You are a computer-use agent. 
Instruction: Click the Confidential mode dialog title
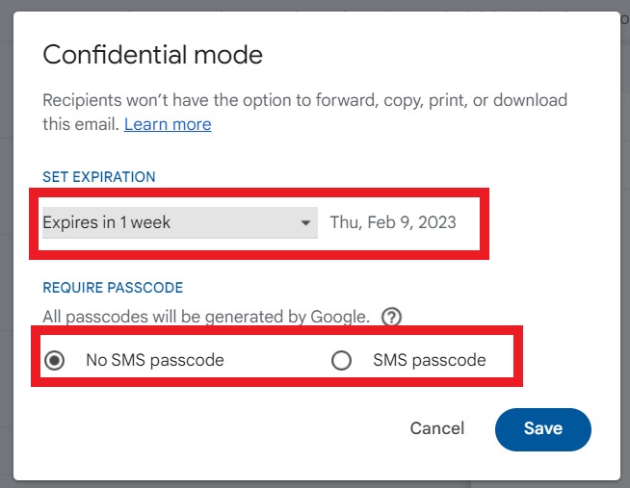[x=152, y=55]
